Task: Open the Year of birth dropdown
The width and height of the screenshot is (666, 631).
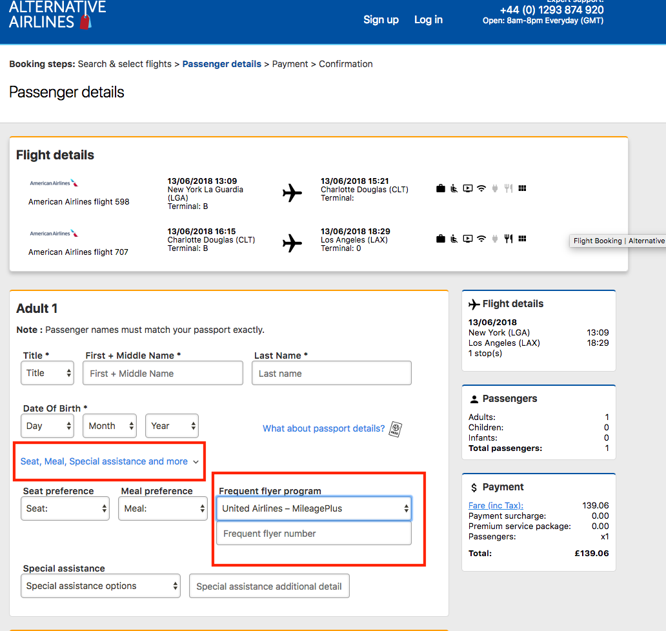Action: (172, 426)
